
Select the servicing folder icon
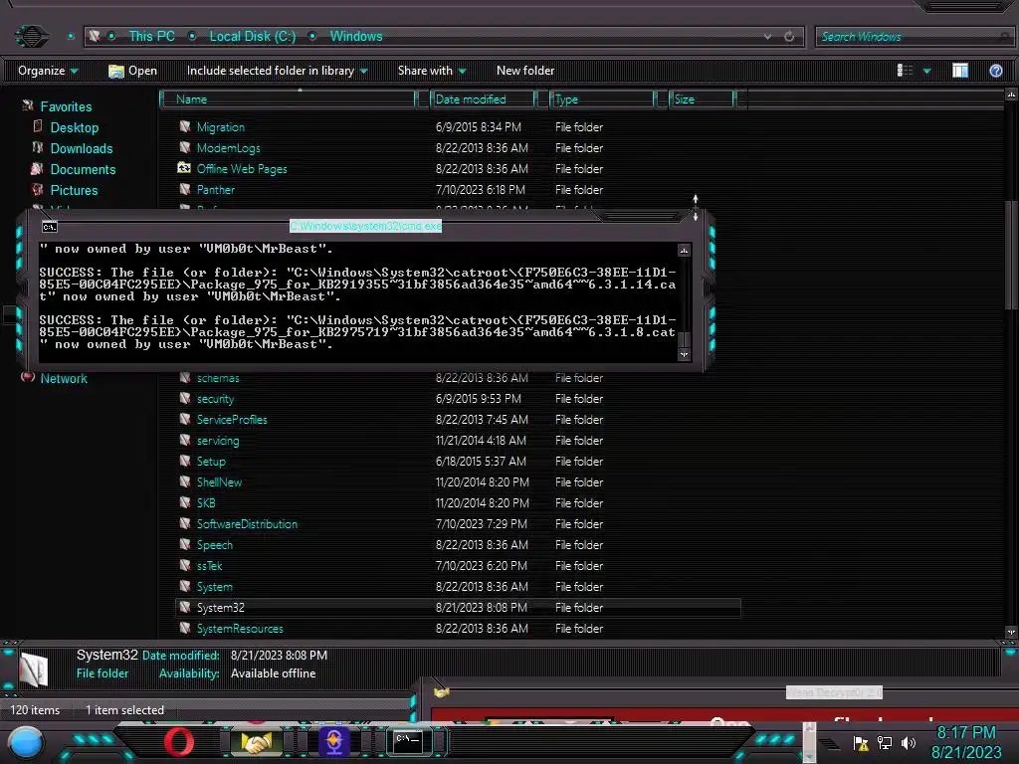[185, 440]
